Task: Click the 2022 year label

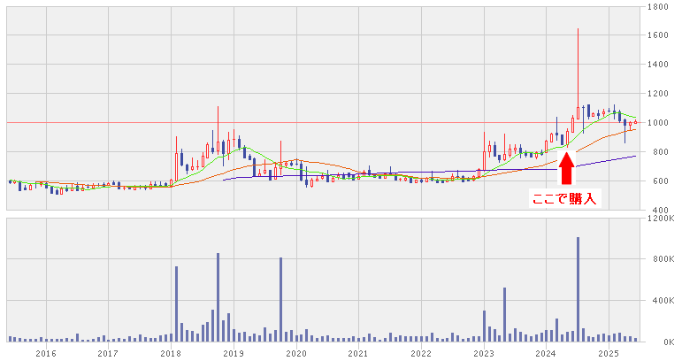Action: pyautogui.click(x=421, y=354)
